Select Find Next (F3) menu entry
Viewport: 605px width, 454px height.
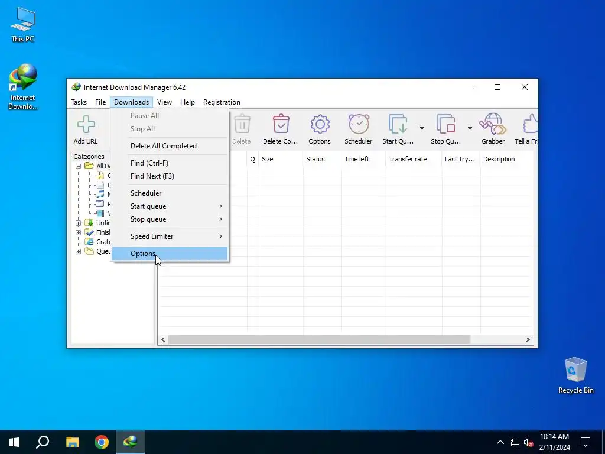tap(170, 176)
